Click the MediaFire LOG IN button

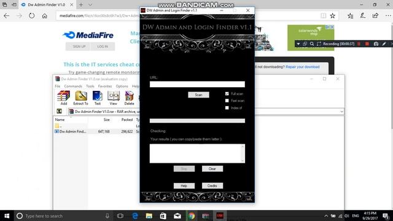[x=103, y=47]
